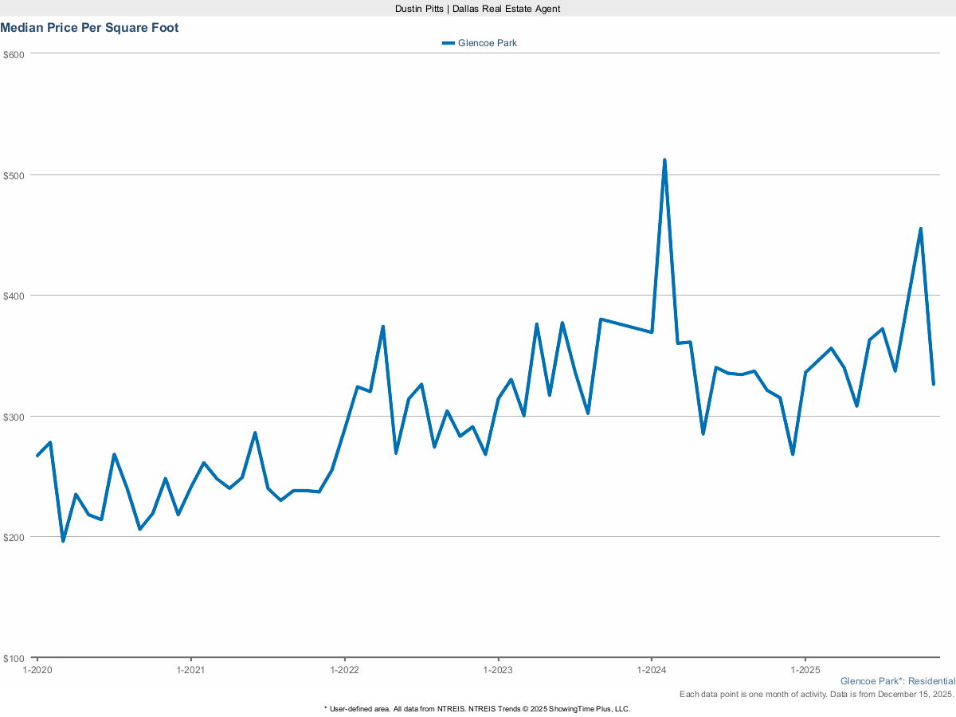Click the 1-2024 peak data point near $512

click(665, 160)
